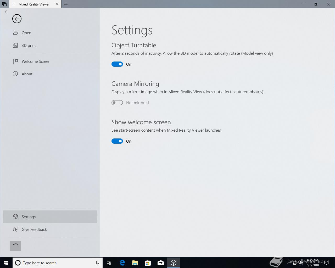Open Give Feedback

tap(50, 230)
